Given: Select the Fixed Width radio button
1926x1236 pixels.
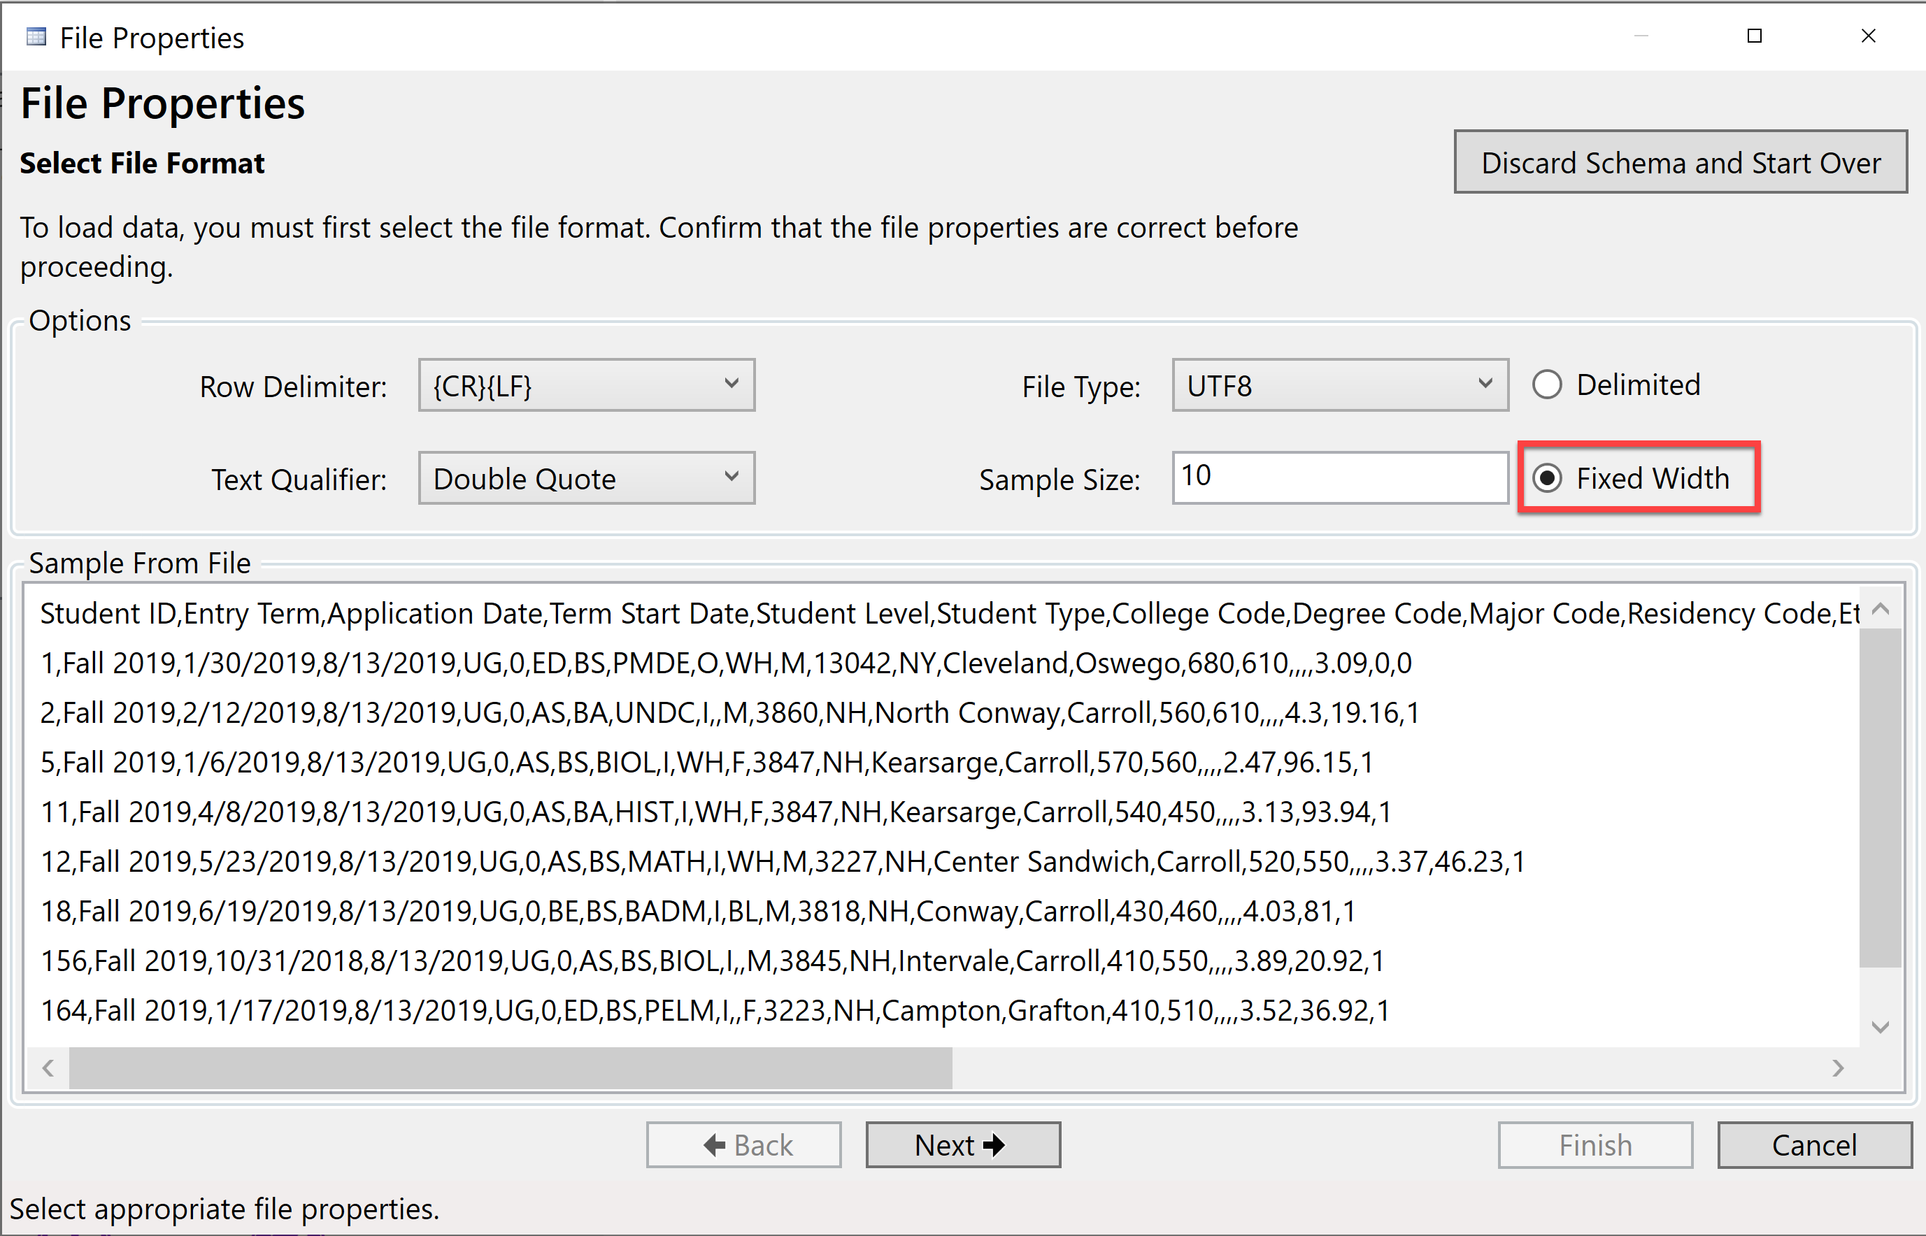Looking at the screenshot, I should pos(1548,478).
